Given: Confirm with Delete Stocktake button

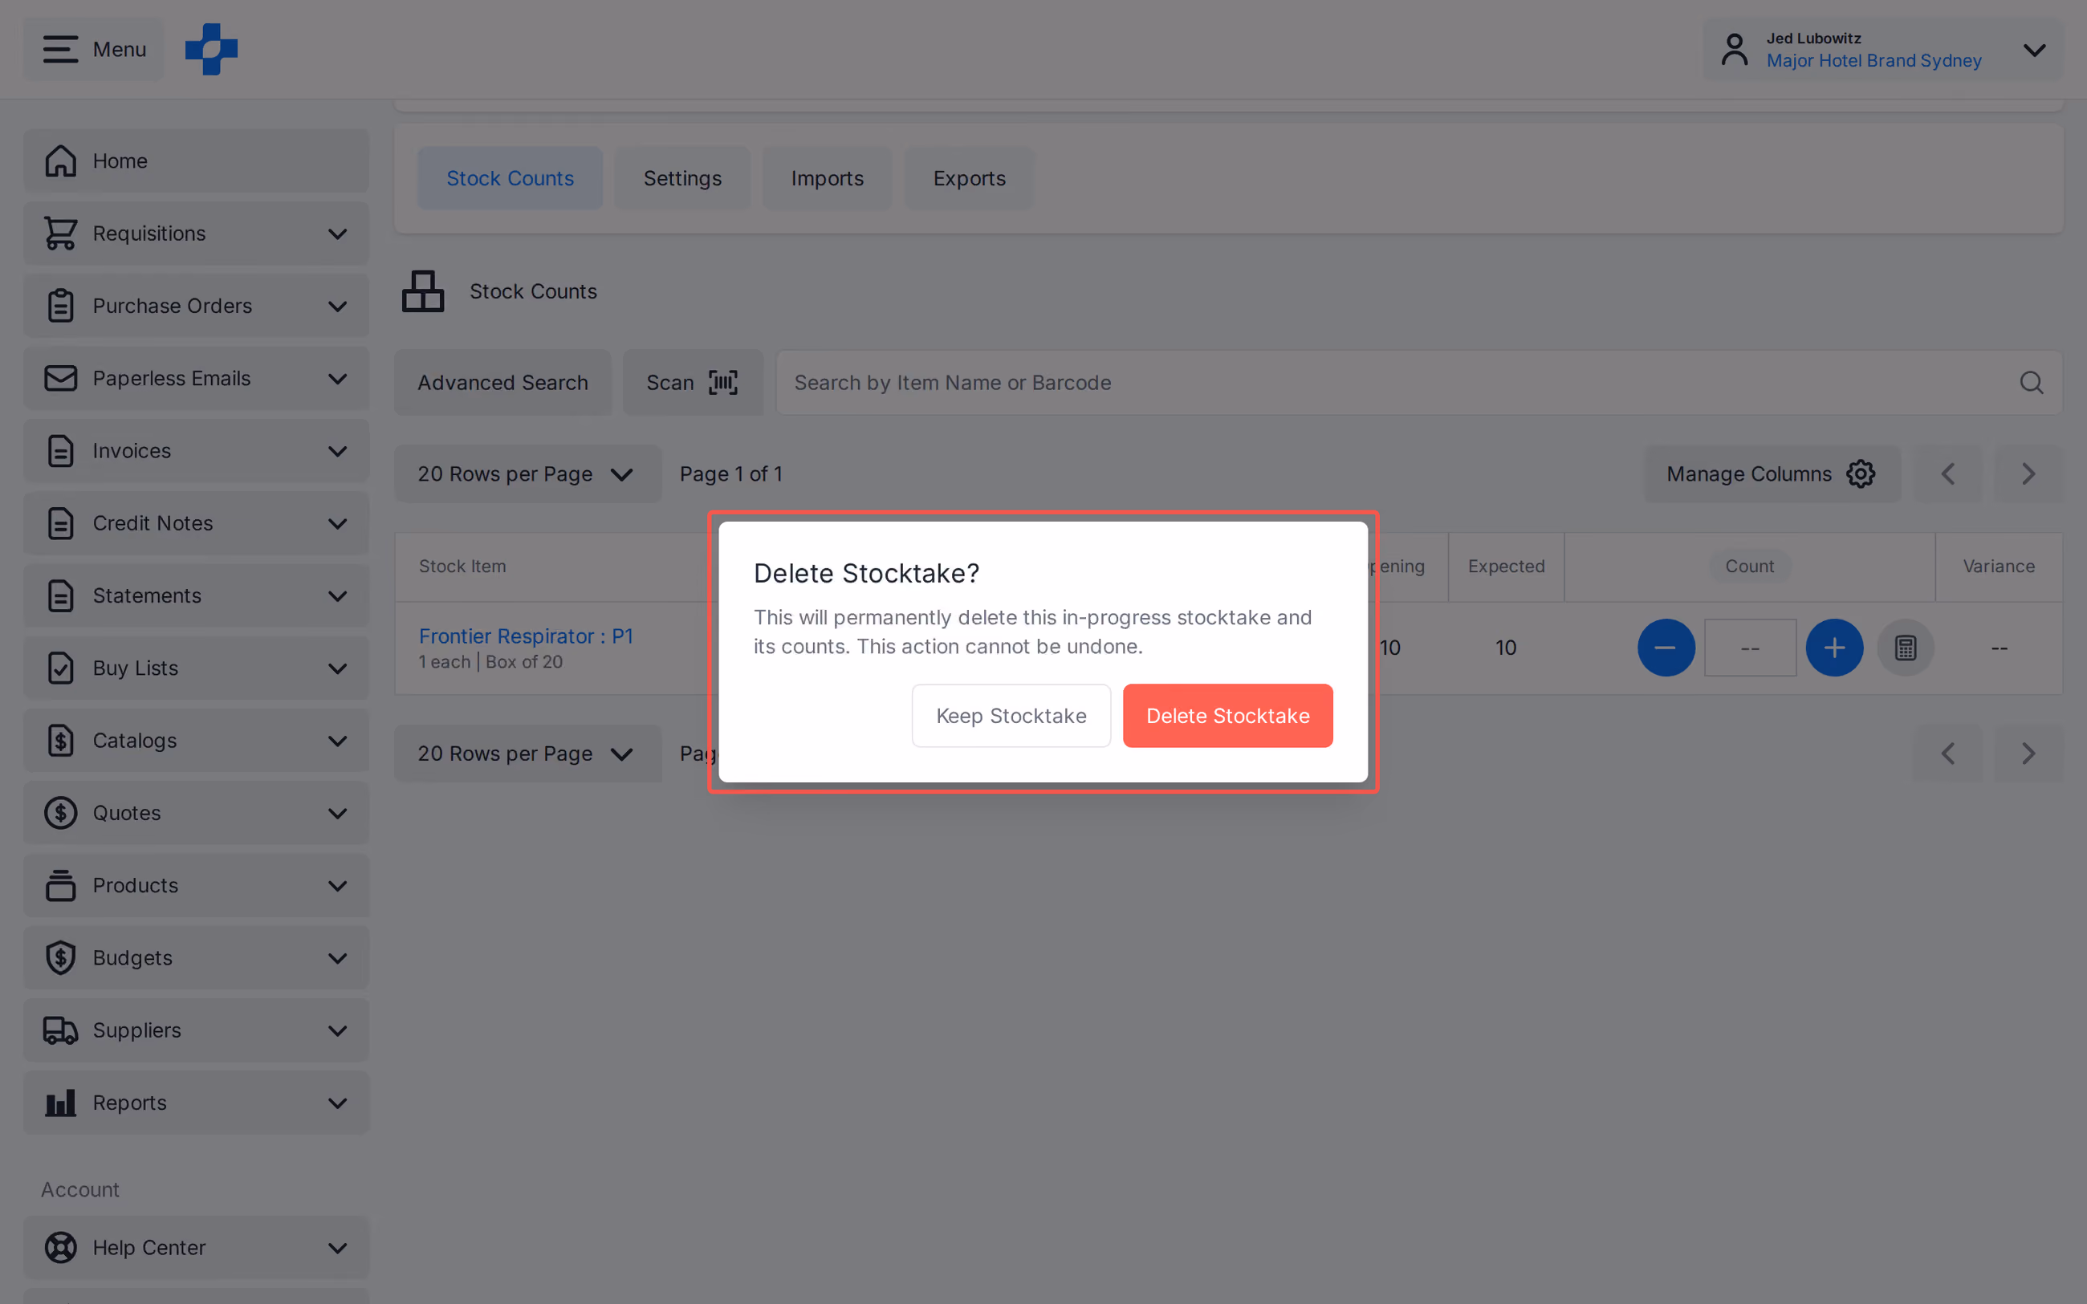Looking at the screenshot, I should 1227,715.
